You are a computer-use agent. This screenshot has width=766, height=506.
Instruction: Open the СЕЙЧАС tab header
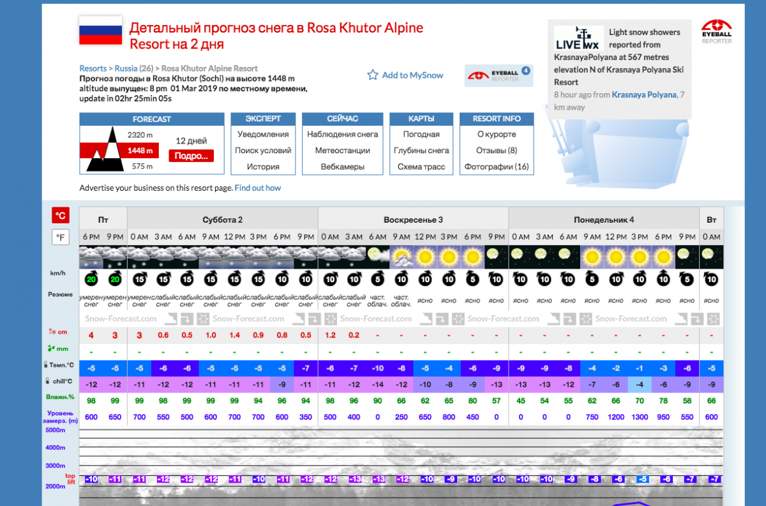point(343,119)
